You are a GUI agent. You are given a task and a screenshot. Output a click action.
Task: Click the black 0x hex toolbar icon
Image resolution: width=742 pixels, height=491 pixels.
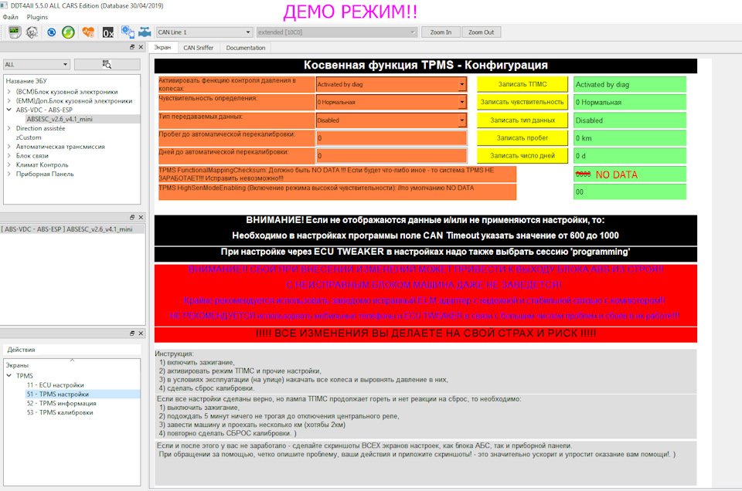pos(107,32)
